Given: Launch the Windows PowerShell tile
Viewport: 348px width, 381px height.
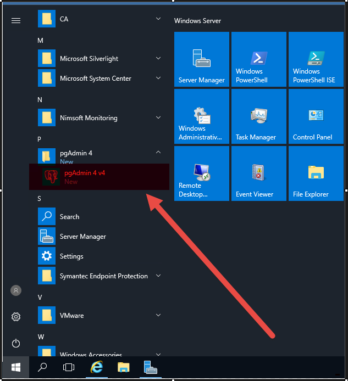Looking at the screenshot, I should coord(259,59).
